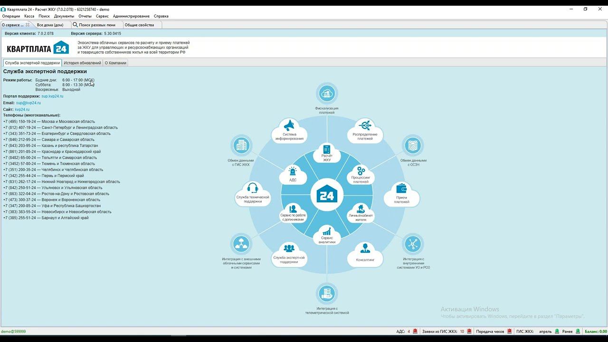
Task: Click the Прием платежей wallet icon
Action: [401, 188]
